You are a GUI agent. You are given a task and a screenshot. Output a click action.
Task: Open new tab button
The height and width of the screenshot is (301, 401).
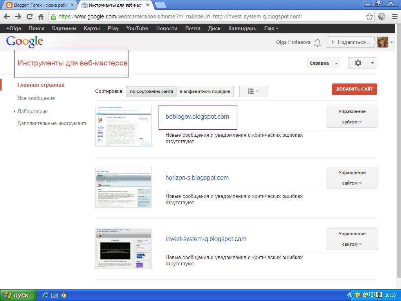[x=161, y=5]
